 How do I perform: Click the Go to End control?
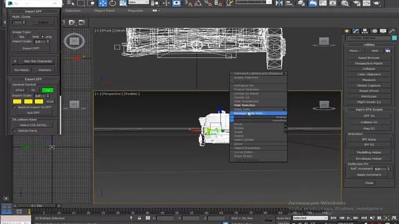click(x=364, y=218)
